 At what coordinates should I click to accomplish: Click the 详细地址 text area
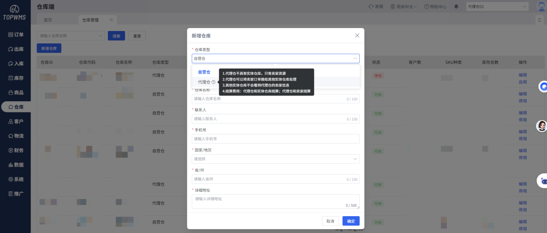[x=275, y=201]
